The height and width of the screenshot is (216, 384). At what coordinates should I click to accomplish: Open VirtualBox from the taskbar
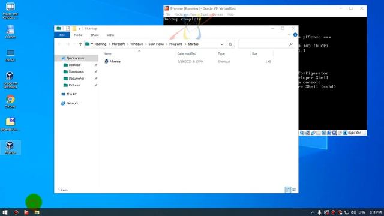26,212
